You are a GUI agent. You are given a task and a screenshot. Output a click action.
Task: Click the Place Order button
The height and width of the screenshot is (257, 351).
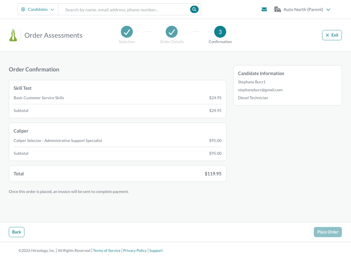coord(328,232)
